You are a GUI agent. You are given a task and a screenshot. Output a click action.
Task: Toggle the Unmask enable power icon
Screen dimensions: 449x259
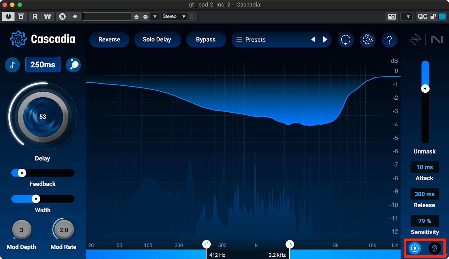(x=415, y=248)
